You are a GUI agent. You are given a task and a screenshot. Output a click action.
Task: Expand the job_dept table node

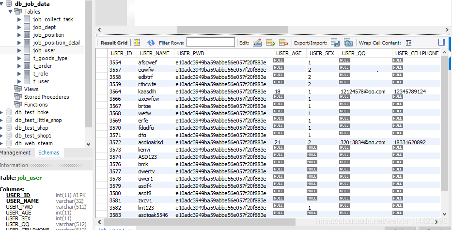click(19, 27)
